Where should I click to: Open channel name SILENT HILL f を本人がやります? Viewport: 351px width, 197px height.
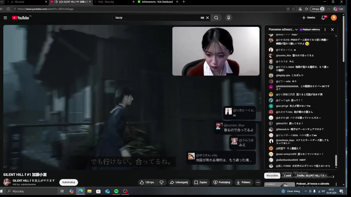point(34,181)
